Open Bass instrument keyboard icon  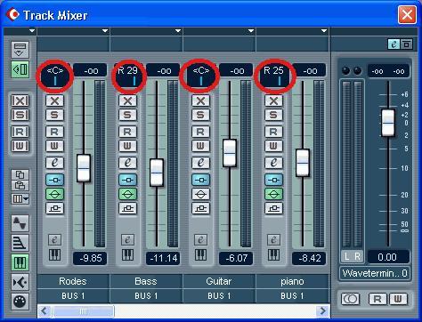(x=127, y=254)
